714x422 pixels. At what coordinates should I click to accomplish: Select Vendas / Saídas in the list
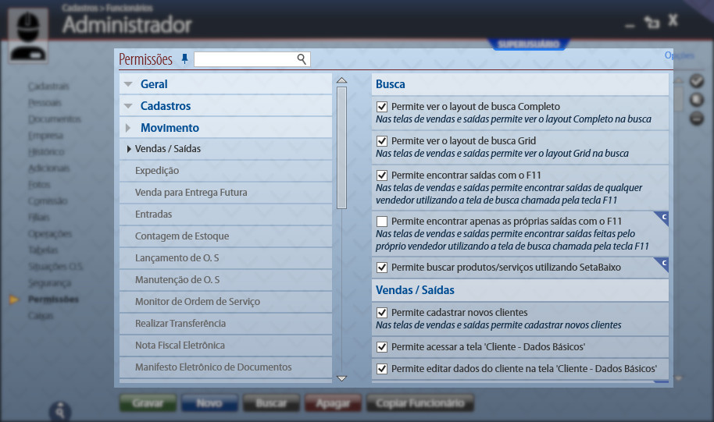click(x=226, y=149)
